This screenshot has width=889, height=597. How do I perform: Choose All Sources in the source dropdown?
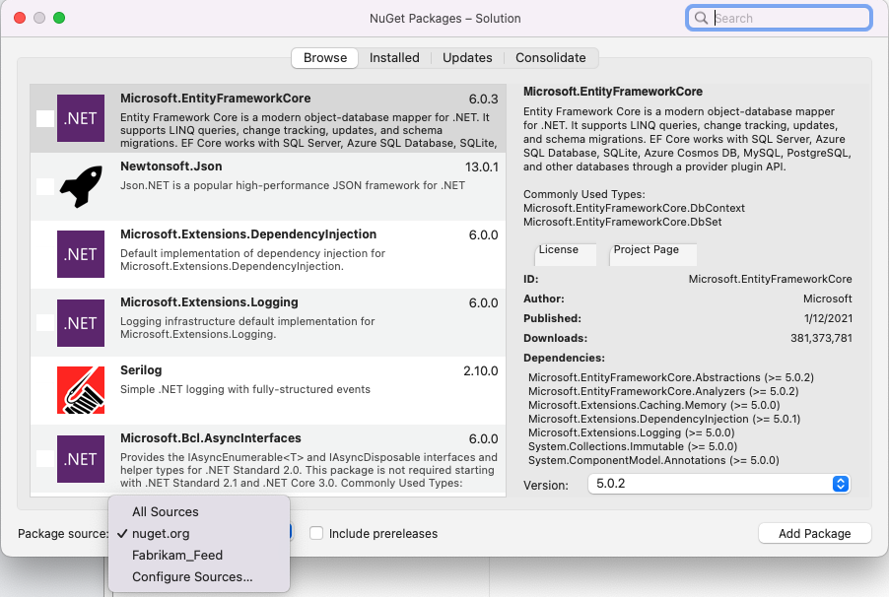[166, 511]
